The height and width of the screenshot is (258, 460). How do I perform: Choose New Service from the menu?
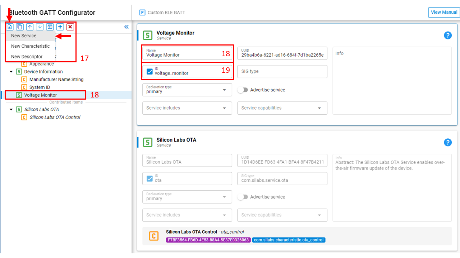click(30, 36)
